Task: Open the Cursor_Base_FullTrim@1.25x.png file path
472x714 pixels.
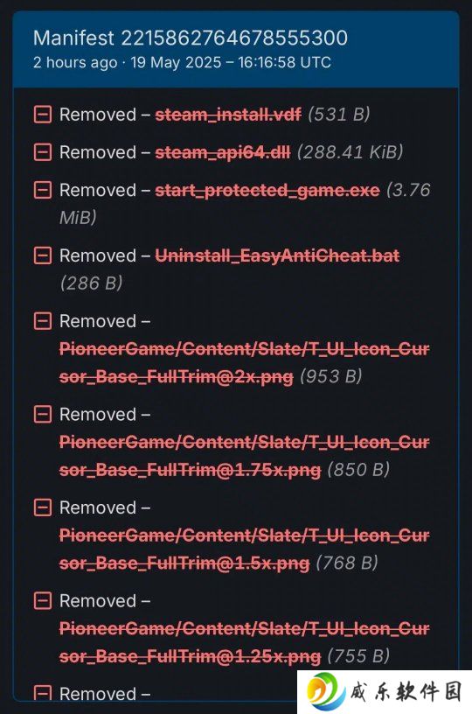Action: pyautogui.click(x=244, y=642)
